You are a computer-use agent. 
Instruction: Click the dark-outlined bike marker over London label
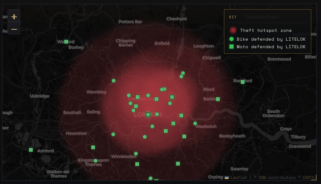click(148, 114)
